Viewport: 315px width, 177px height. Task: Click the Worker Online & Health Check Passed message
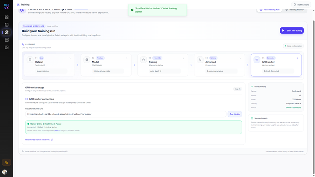tap(46, 124)
